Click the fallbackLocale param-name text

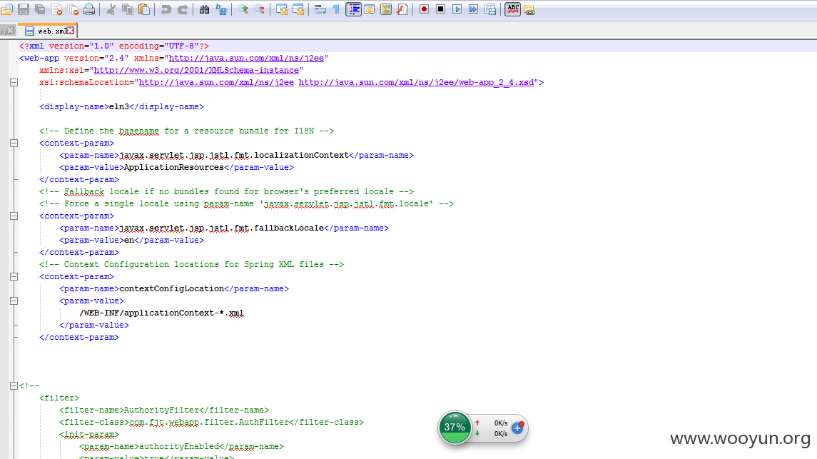[221, 228]
